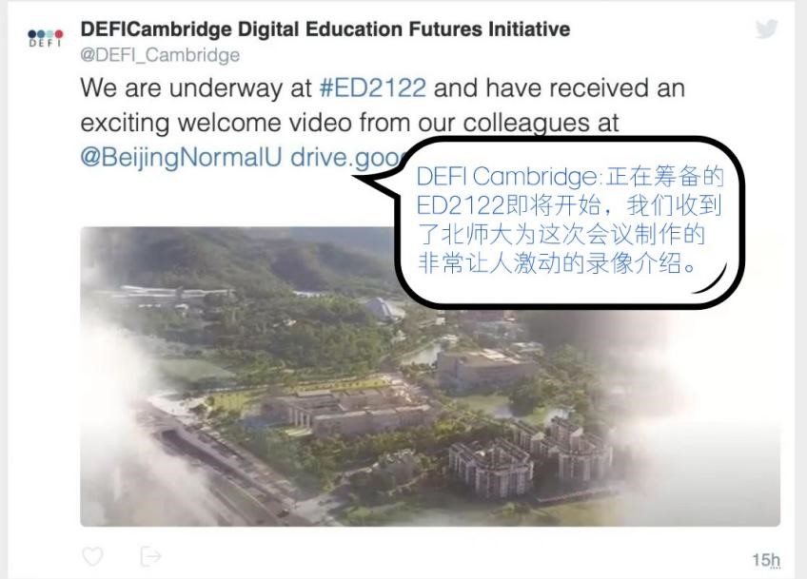
Task: Play the aerial campus welcome video
Action: (430, 376)
